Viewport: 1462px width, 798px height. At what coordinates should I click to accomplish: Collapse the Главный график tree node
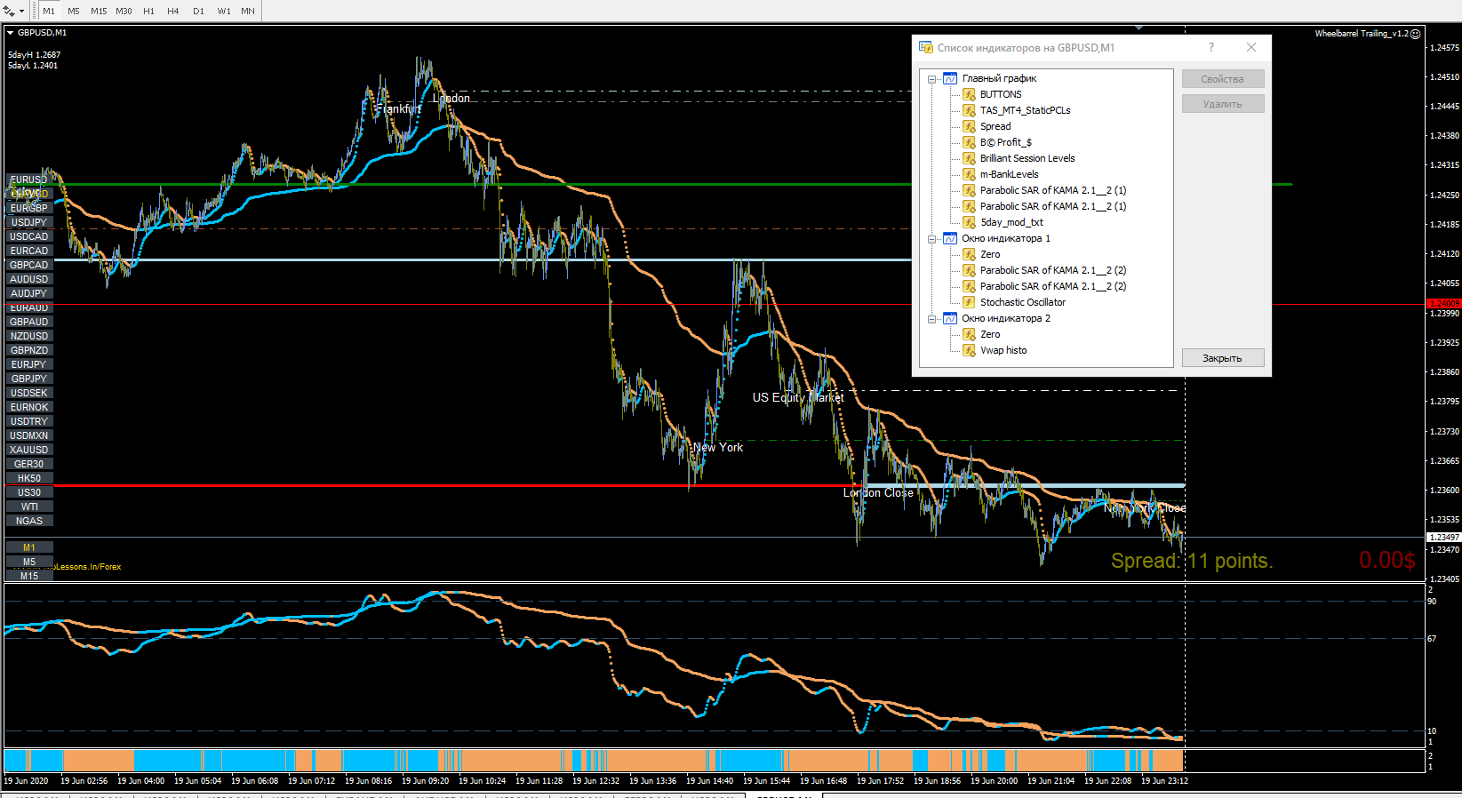pos(931,79)
